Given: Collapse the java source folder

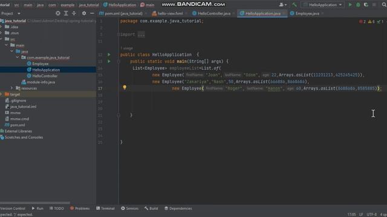Looking at the screenshot, I should click(x=12, y=51).
